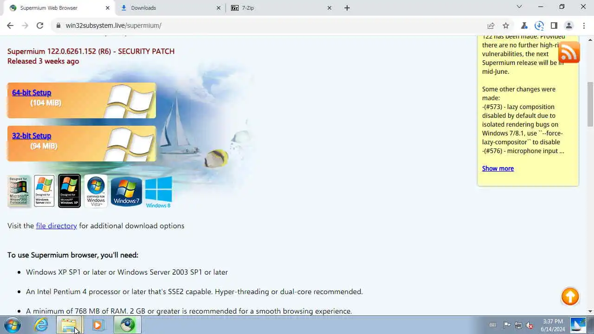Launch Internet Explorer from the taskbar
This screenshot has height=334, width=594.
41,325
